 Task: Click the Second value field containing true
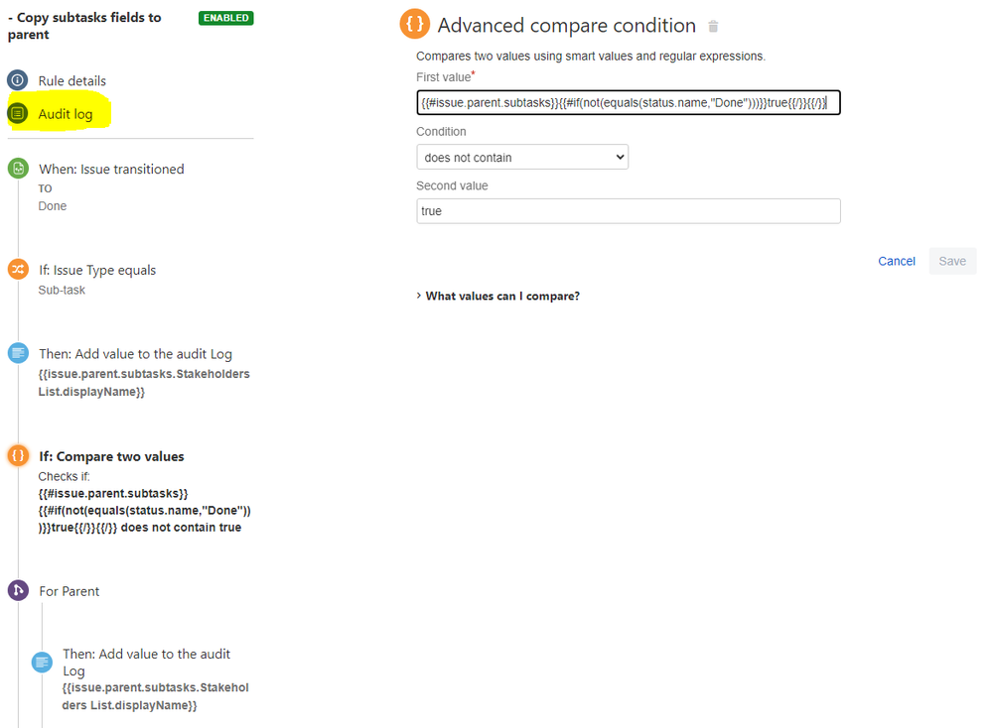click(x=629, y=211)
